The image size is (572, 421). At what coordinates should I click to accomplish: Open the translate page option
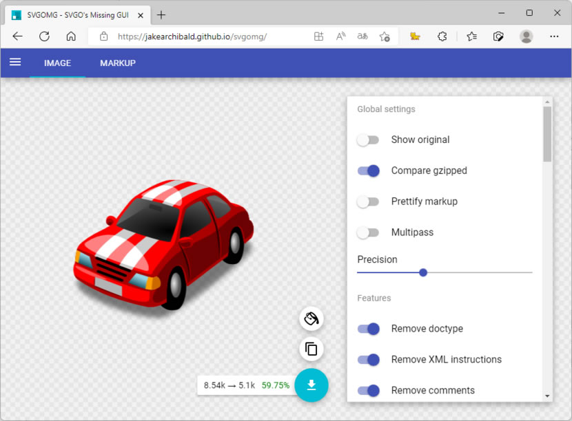[362, 36]
